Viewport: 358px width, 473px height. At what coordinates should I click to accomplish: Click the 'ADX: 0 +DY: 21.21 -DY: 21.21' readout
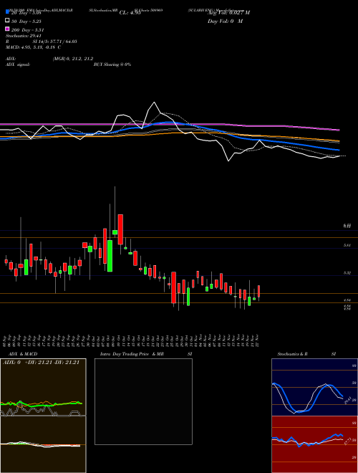click(x=41, y=363)
